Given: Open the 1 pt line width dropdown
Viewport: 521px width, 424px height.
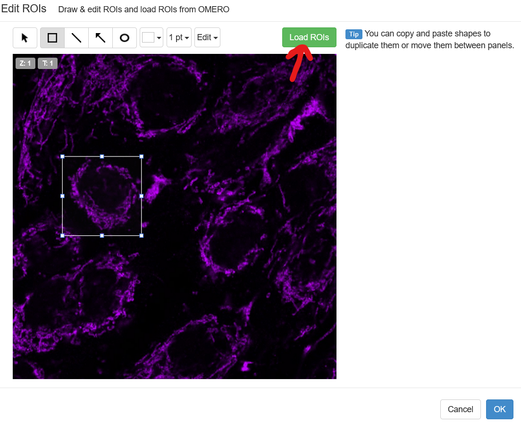Looking at the screenshot, I should [179, 38].
